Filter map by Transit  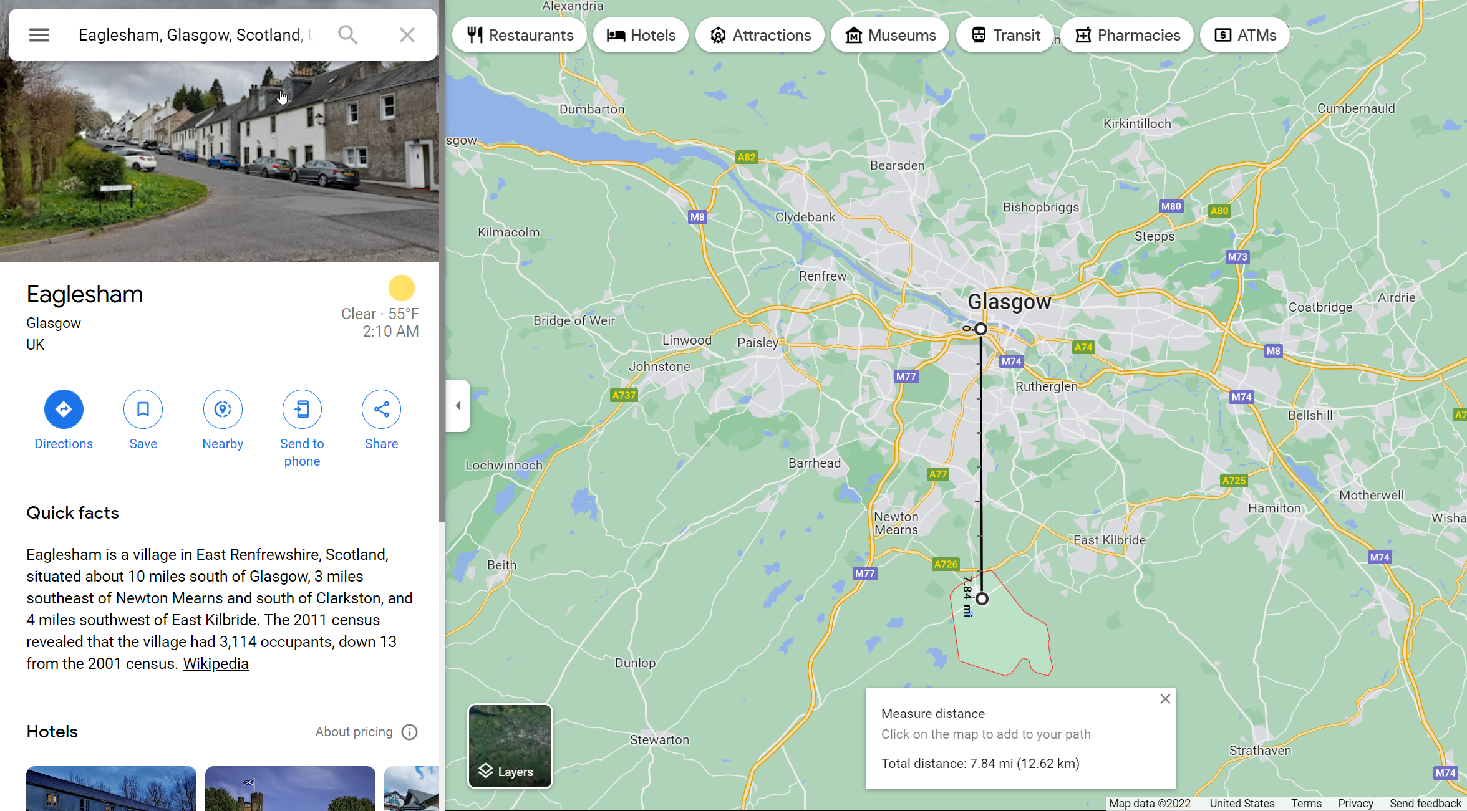tap(1005, 35)
